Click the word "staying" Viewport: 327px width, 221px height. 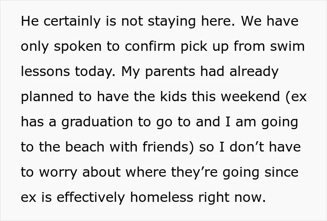coord(171,21)
